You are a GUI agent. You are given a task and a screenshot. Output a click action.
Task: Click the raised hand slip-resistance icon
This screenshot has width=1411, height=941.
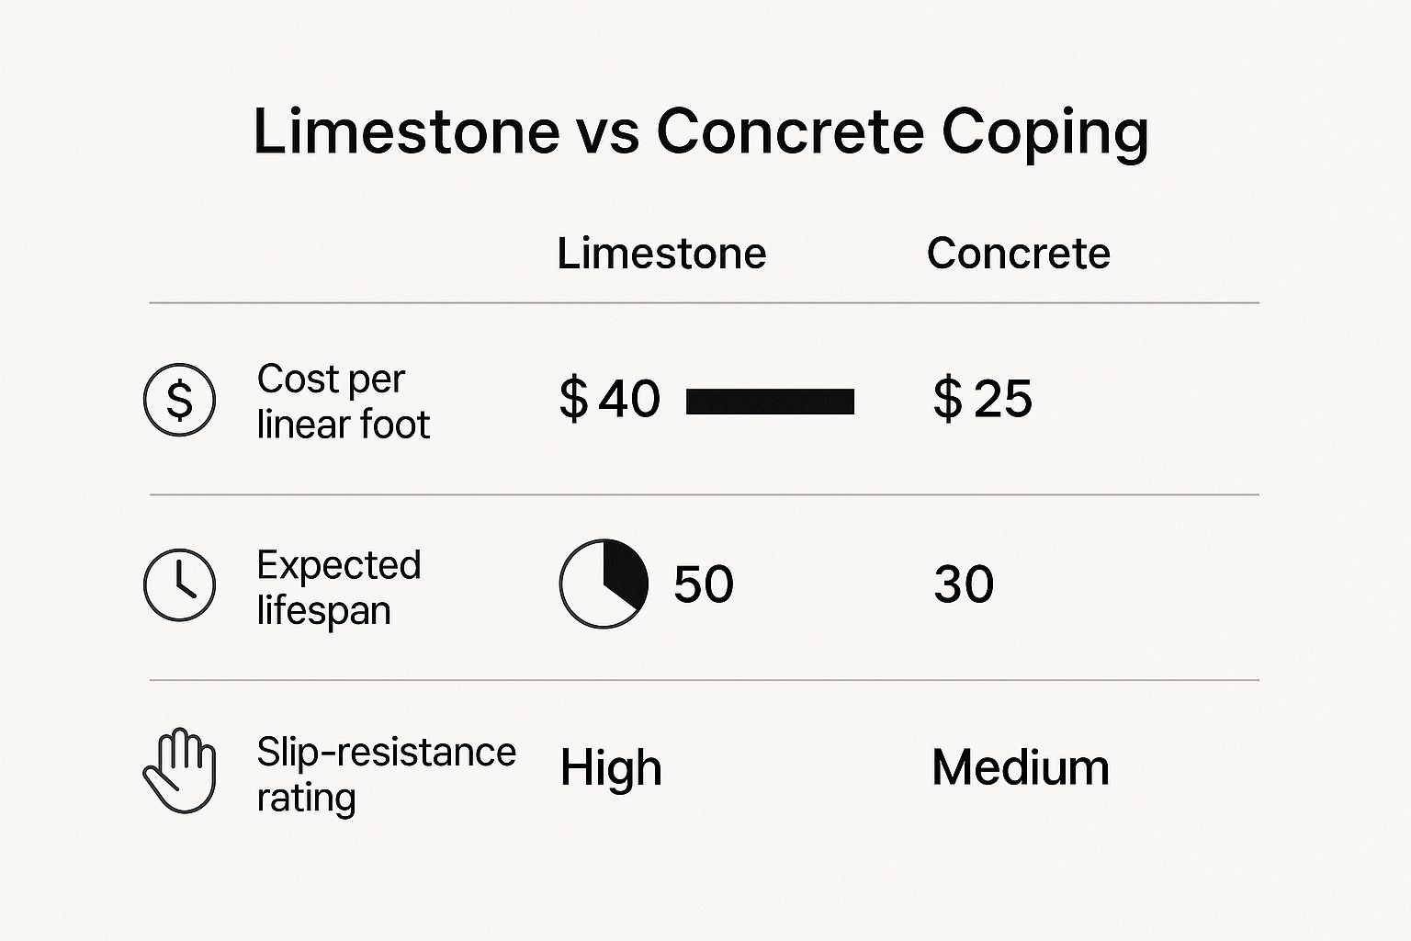point(179,770)
